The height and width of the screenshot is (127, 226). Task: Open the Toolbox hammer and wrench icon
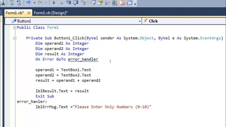(107, 3)
